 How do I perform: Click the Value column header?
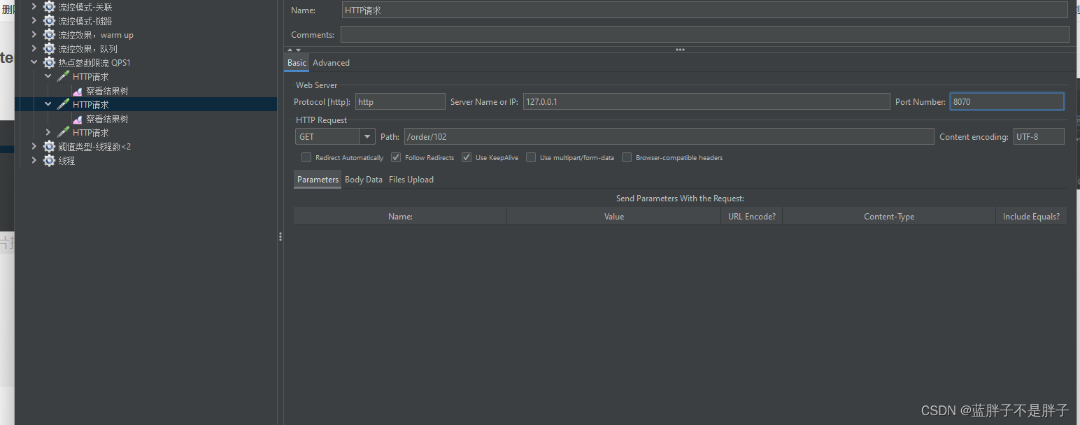613,217
